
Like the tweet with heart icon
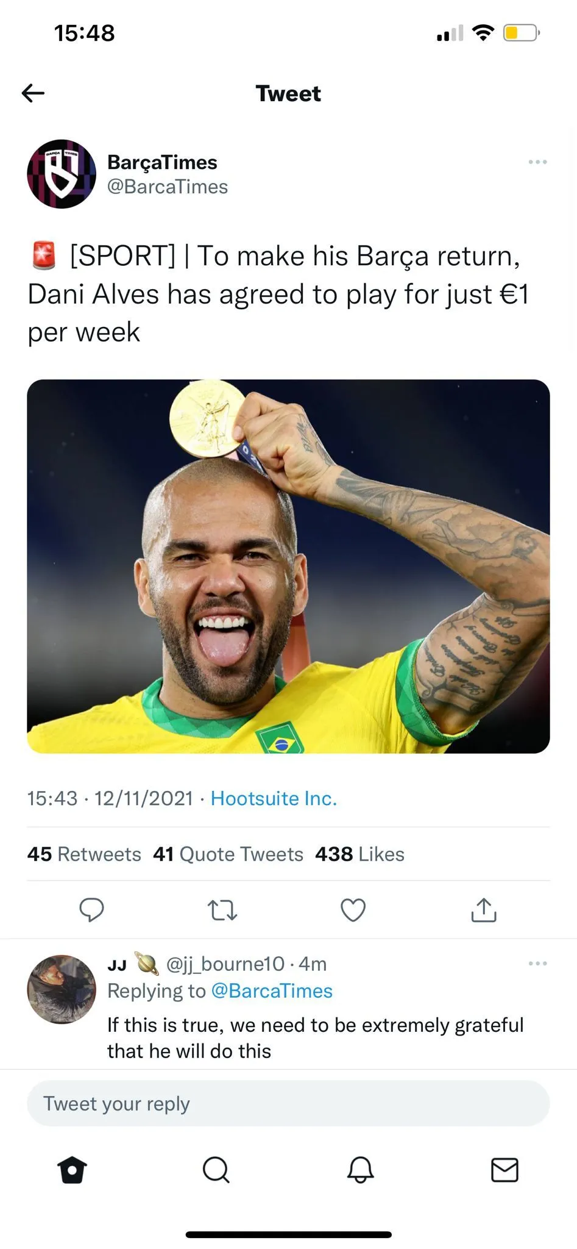(x=353, y=910)
